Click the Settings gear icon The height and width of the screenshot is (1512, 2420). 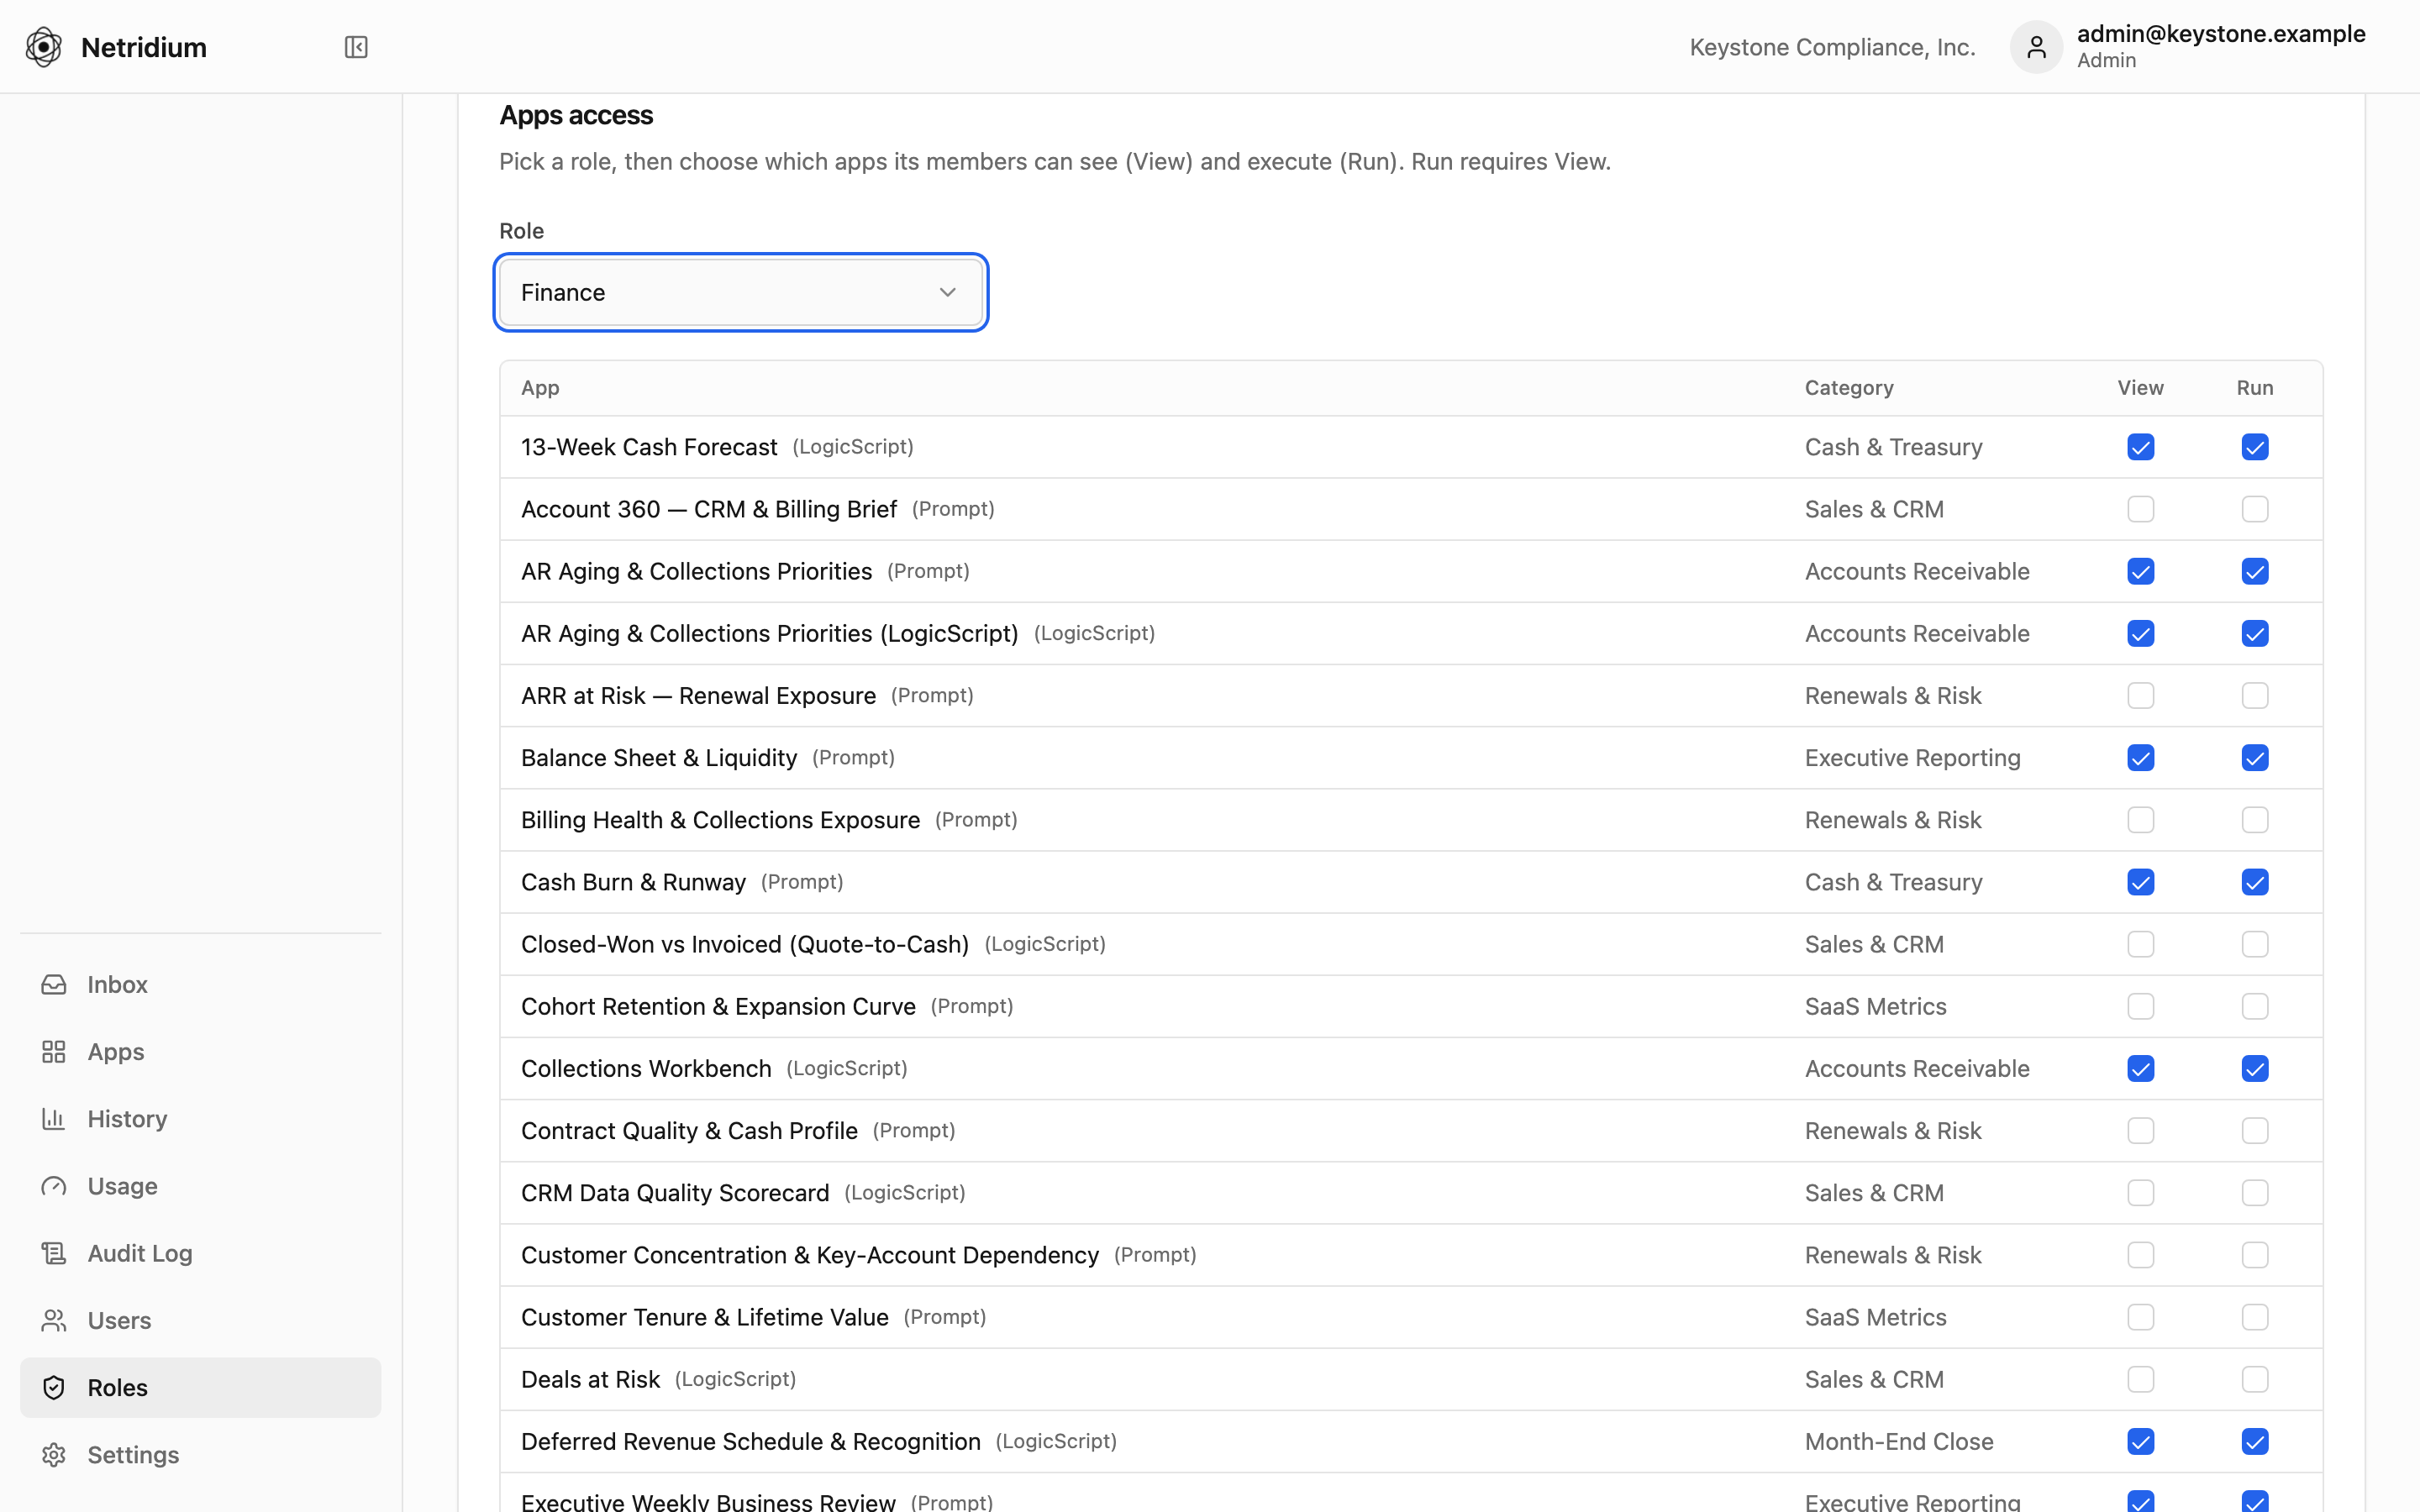point(54,1454)
